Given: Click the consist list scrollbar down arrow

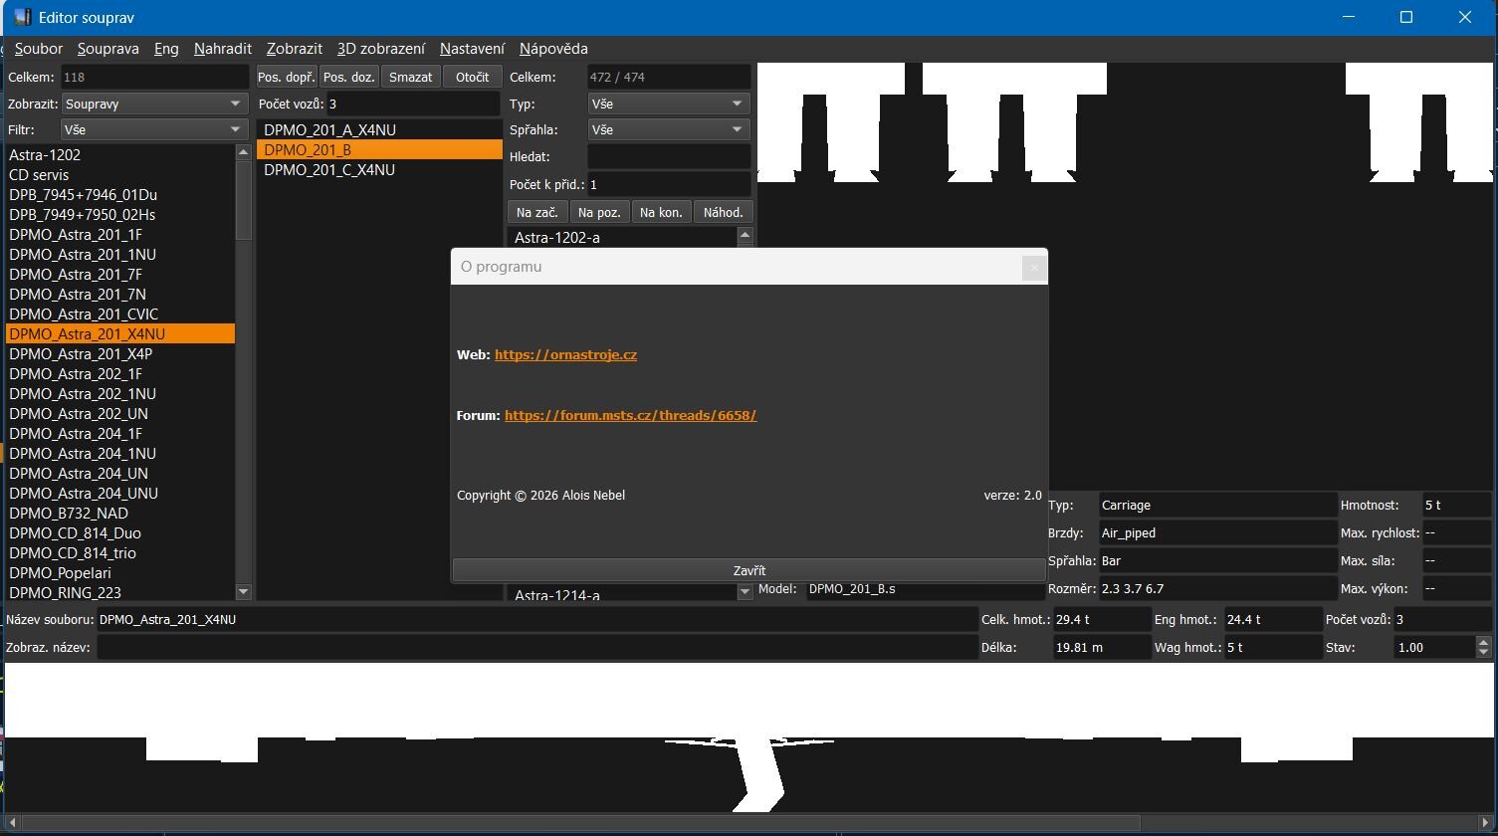Looking at the screenshot, I should tap(244, 592).
